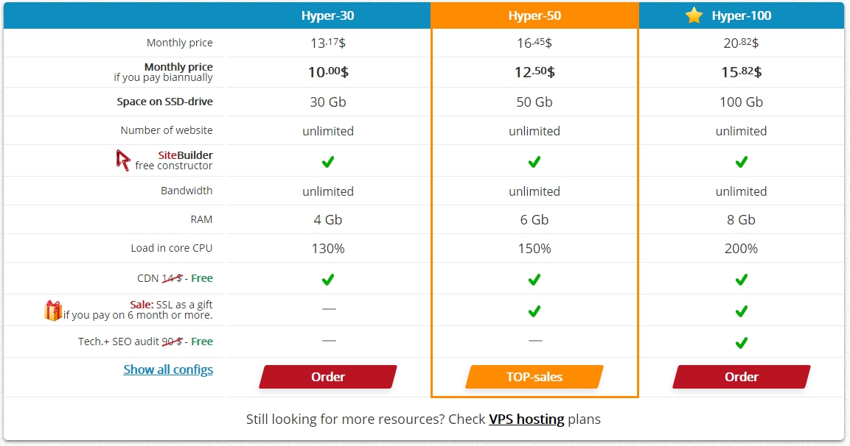This screenshot has width=850, height=446.
Task: Click the Monthly price if you pay biannually label
Action: pyautogui.click(x=163, y=72)
